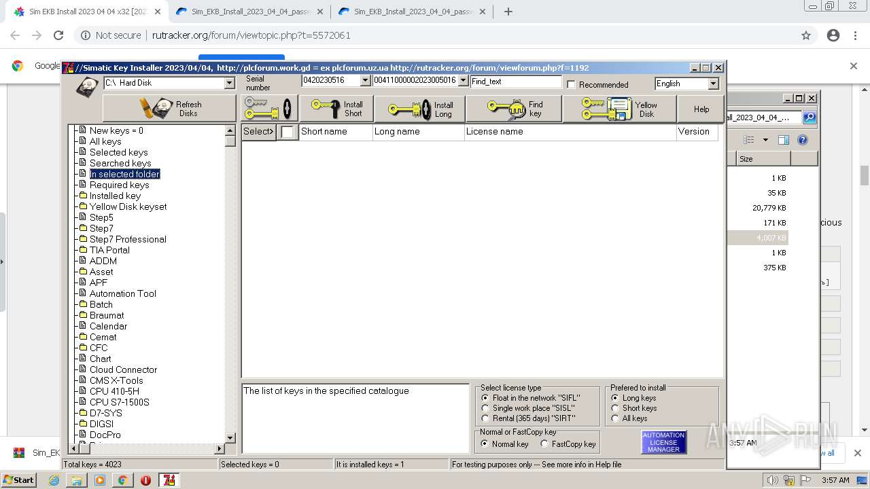This screenshot has height=489, width=870.
Task: Select Float in the network "SIFL" license type
Action: tap(485, 398)
